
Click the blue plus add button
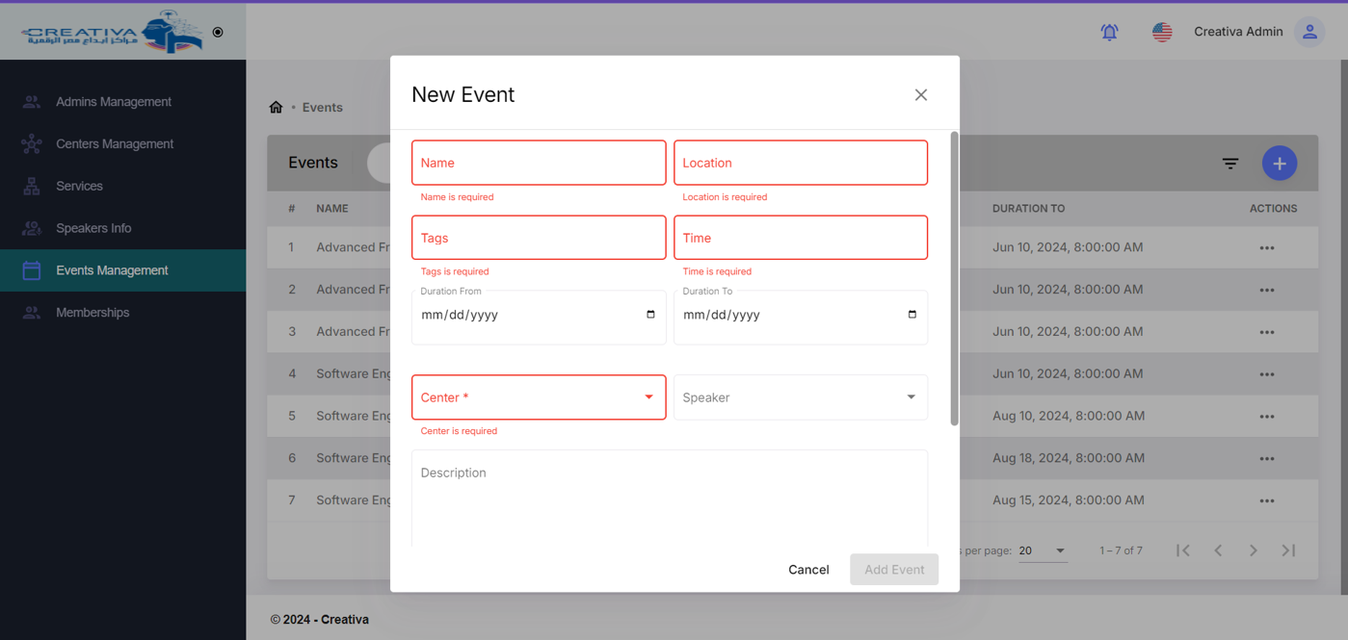[x=1279, y=164]
